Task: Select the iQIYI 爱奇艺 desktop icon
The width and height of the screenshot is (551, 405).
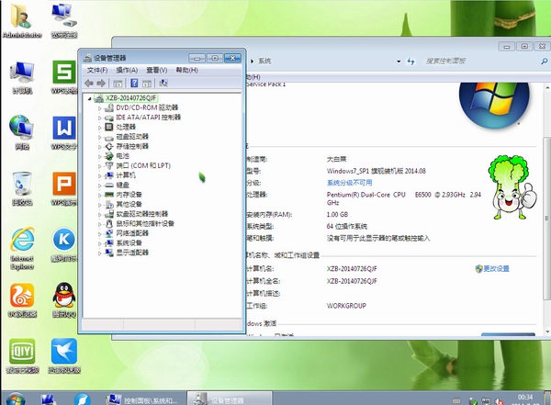Action: point(22,355)
